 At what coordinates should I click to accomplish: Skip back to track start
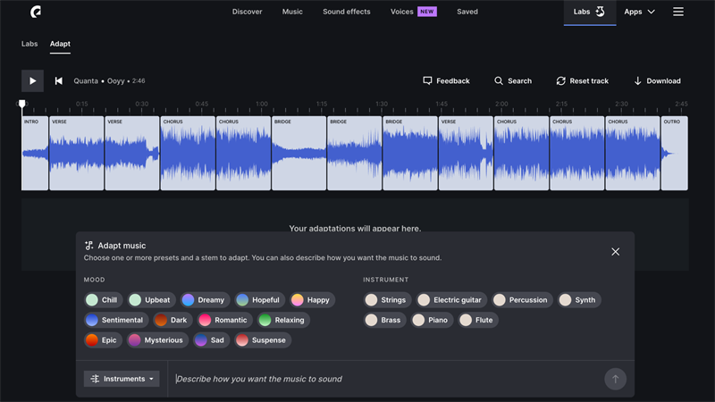[59, 80]
